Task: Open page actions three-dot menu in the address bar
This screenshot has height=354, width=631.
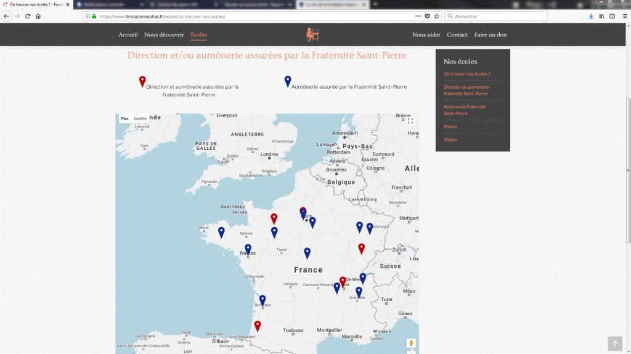Action: click(x=417, y=16)
